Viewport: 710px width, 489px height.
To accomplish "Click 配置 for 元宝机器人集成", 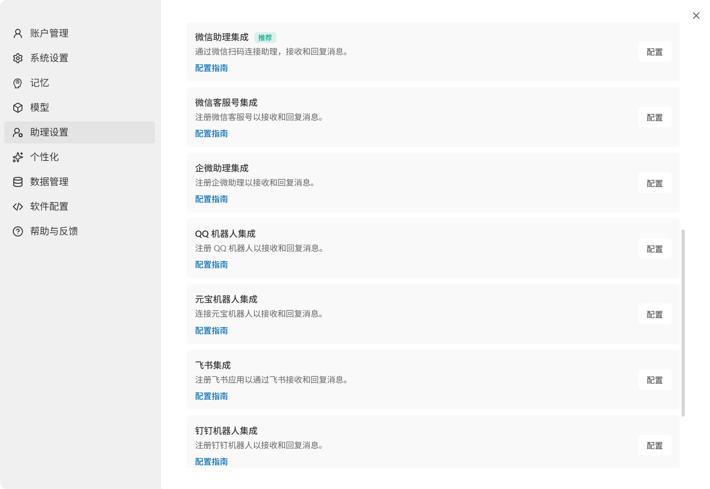I will [x=655, y=314].
